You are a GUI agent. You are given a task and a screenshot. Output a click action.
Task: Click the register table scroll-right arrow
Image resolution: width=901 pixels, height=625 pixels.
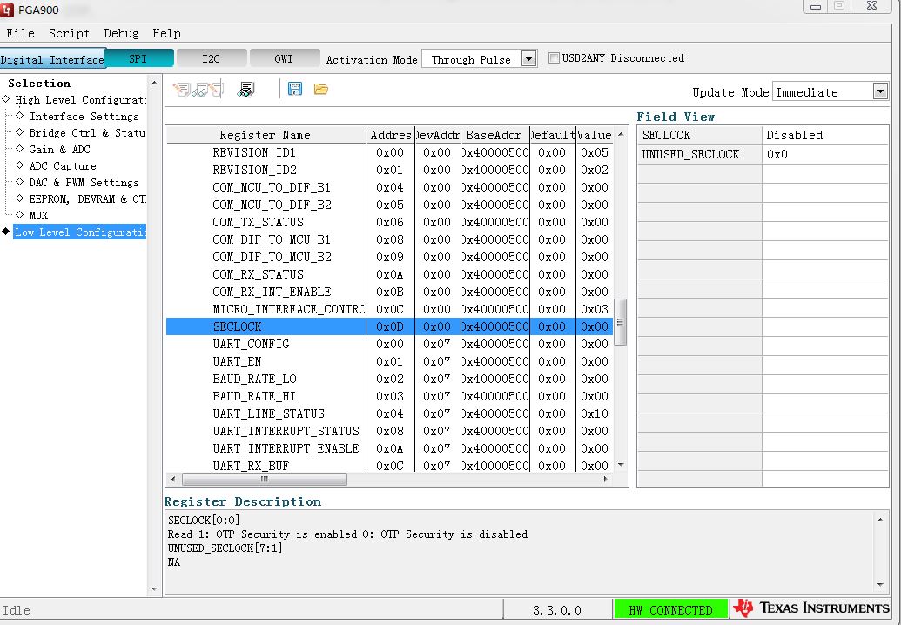[x=606, y=479]
